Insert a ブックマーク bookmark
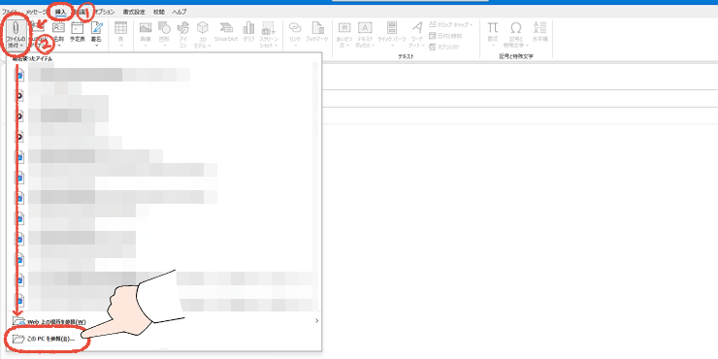The height and width of the screenshot is (359, 718). click(316, 32)
